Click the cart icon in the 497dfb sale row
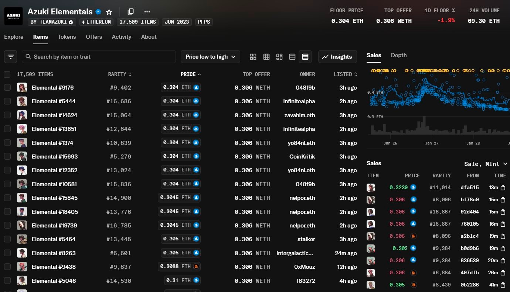 click(x=503, y=273)
